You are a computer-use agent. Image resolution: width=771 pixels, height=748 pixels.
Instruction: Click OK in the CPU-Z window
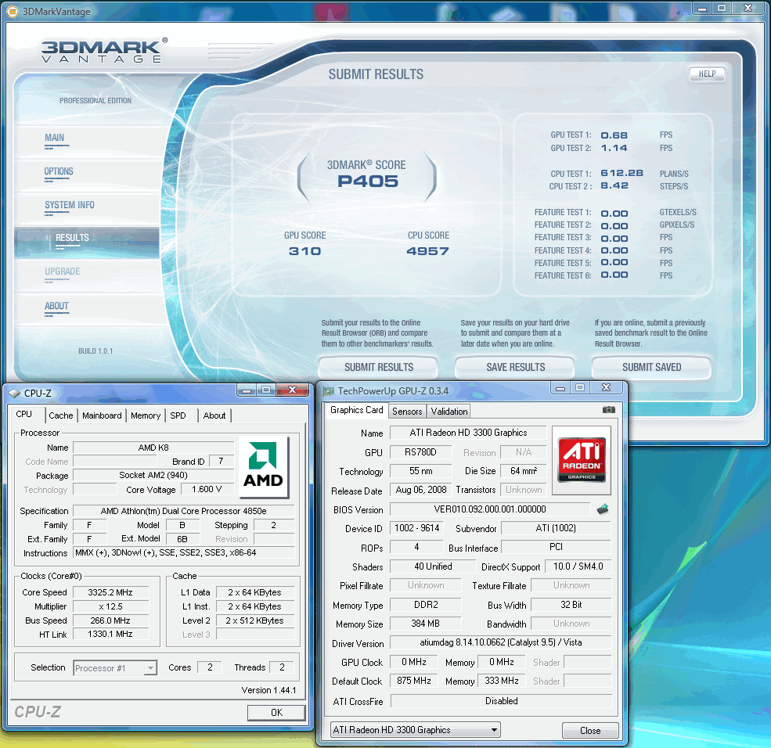[x=276, y=713]
